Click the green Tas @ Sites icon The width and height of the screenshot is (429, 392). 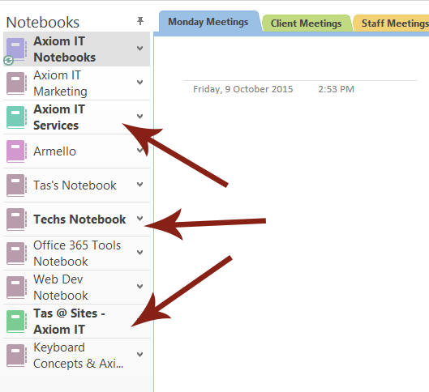click(x=16, y=322)
